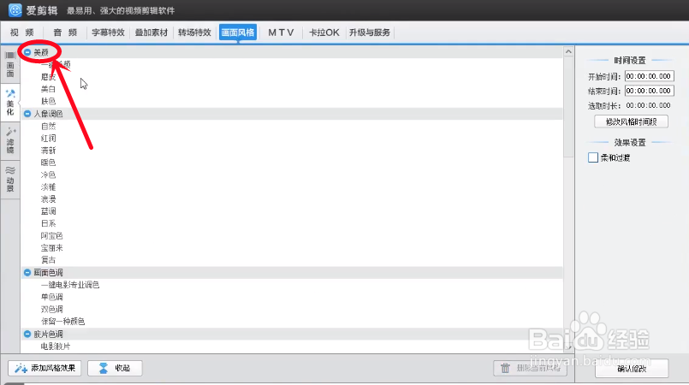The height and width of the screenshot is (385, 689).
Task: Click the scroll up arrow of style list
Action: (568, 52)
